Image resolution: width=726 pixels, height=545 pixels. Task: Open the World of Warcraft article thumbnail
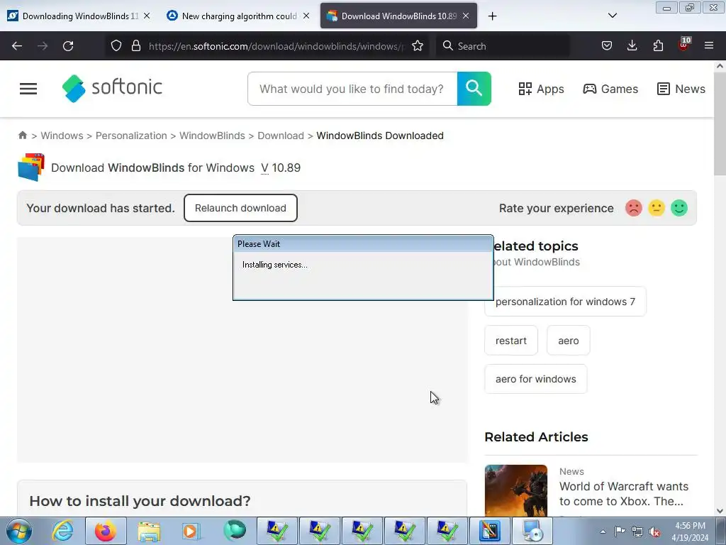pos(516,491)
